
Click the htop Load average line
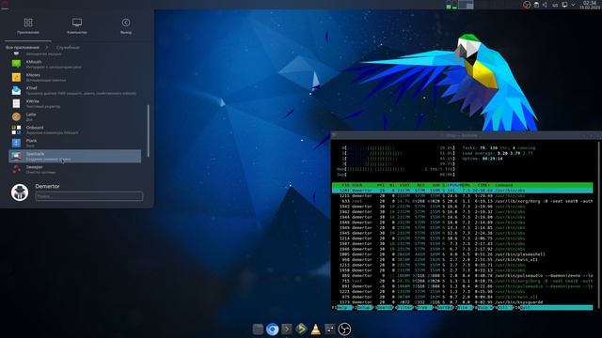pyautogui.click(x=498, y=153)
